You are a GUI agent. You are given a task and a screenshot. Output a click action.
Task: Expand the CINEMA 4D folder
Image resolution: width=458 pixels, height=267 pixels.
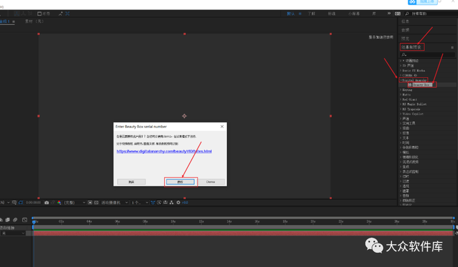pos(401,75)
